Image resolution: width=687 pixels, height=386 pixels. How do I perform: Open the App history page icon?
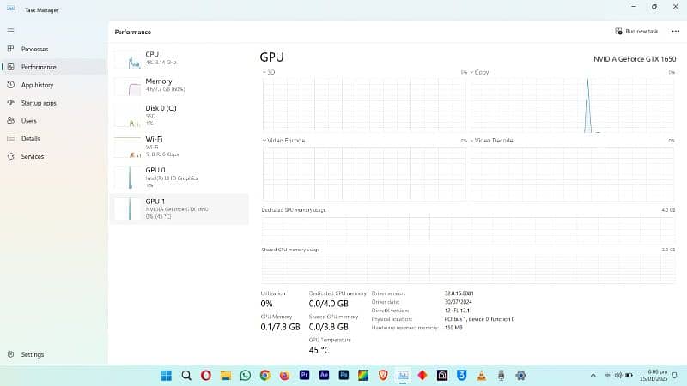click(10, 85)
